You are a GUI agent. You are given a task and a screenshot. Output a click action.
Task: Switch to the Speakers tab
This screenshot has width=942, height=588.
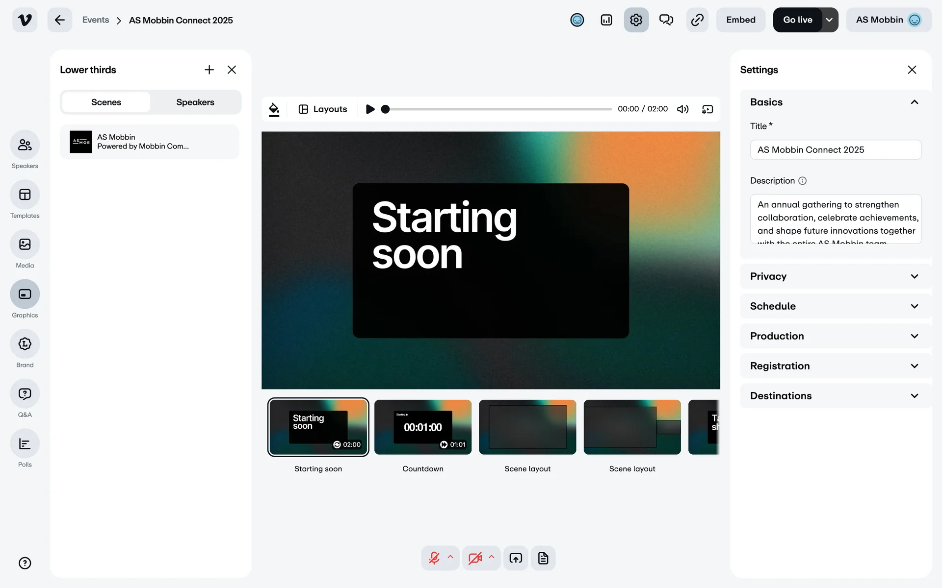click(x=195, y=102)
